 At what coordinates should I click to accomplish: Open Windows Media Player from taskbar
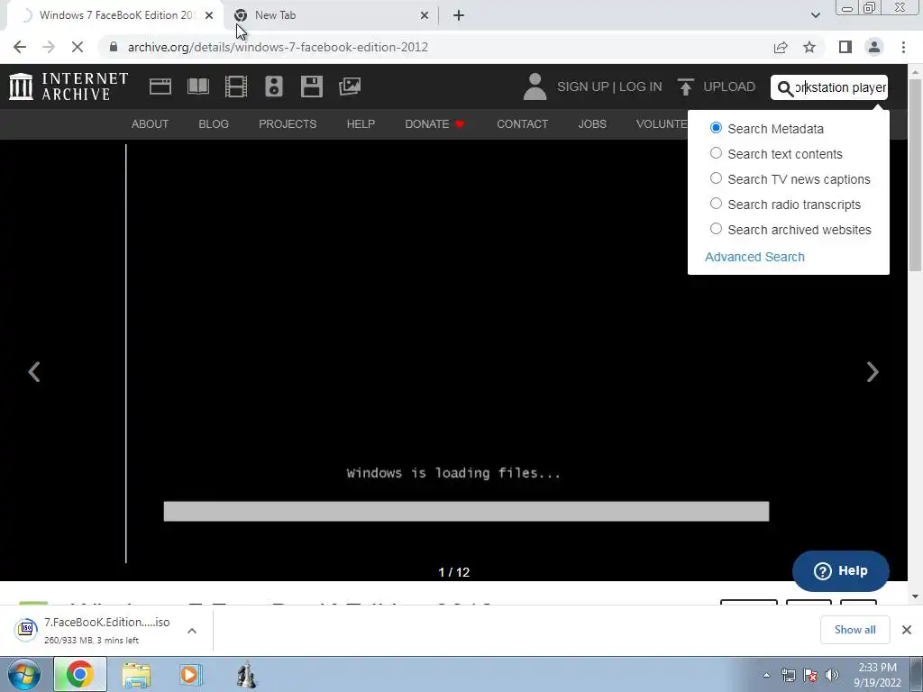click(x=190, y=675)
